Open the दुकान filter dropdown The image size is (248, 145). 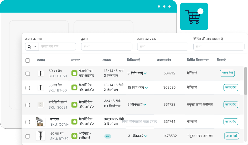point(107,47)
